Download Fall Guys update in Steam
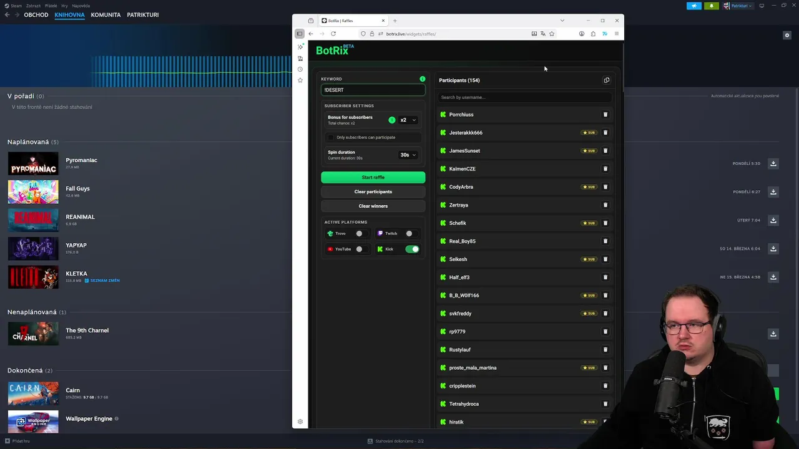The width and height of the screenshot is (799, 449). 773,192
